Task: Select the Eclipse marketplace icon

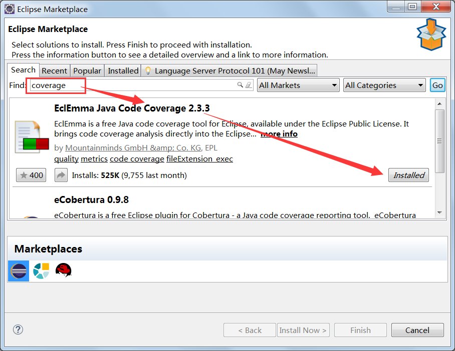Action: coord(19,271)
